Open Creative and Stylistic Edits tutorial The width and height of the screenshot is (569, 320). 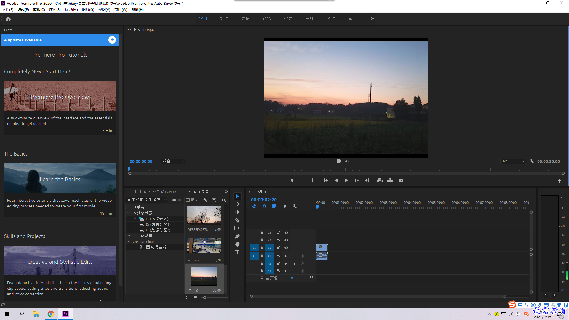(60, 261)
